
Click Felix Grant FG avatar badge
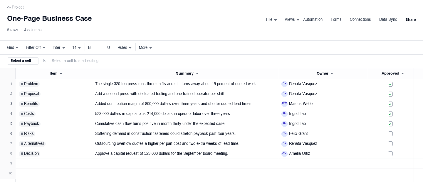pos(284,134)
